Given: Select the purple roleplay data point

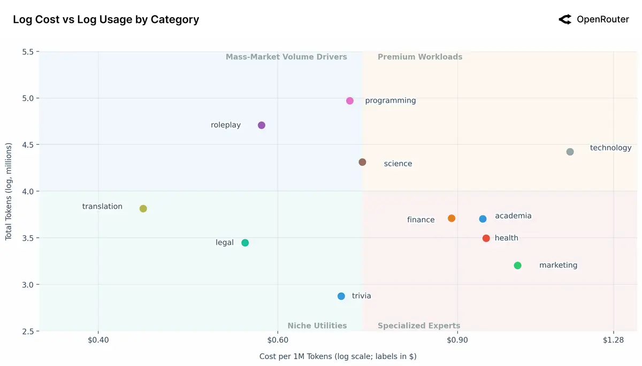Looking at the screenshot, I should coord(262,126).
